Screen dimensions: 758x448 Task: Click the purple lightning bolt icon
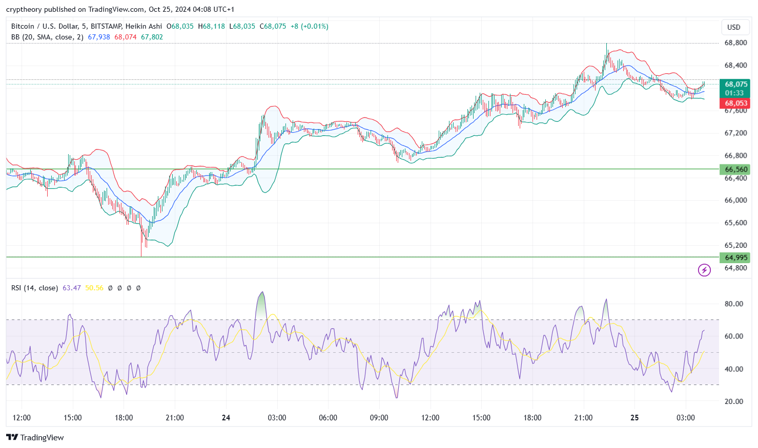[704, 270]
